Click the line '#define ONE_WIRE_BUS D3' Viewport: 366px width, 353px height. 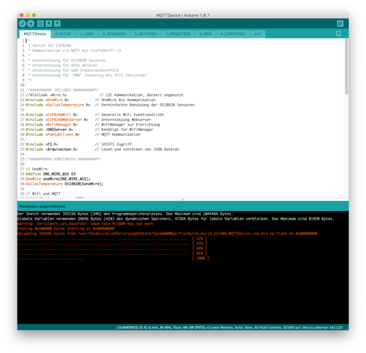[51, 174]
